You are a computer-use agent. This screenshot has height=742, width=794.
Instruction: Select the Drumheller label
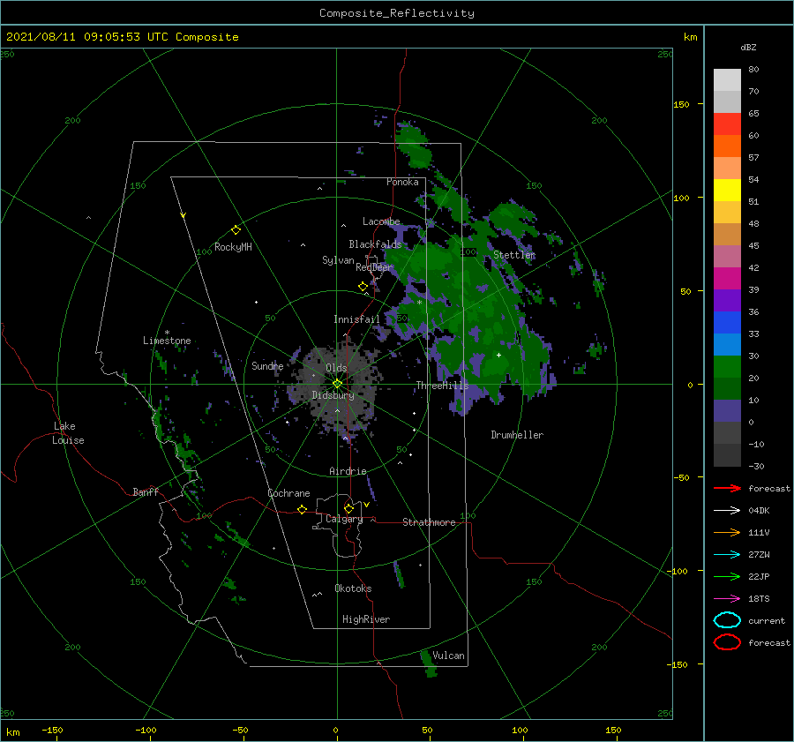pyautogui.click(x=517, y=435)
